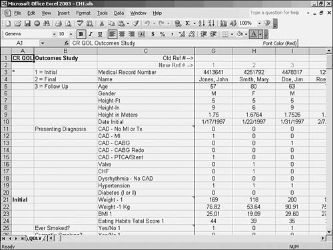Toggle Italic formatting button
Image resolution: width=333 pixels, height=250 pixels.
[91, 34]
